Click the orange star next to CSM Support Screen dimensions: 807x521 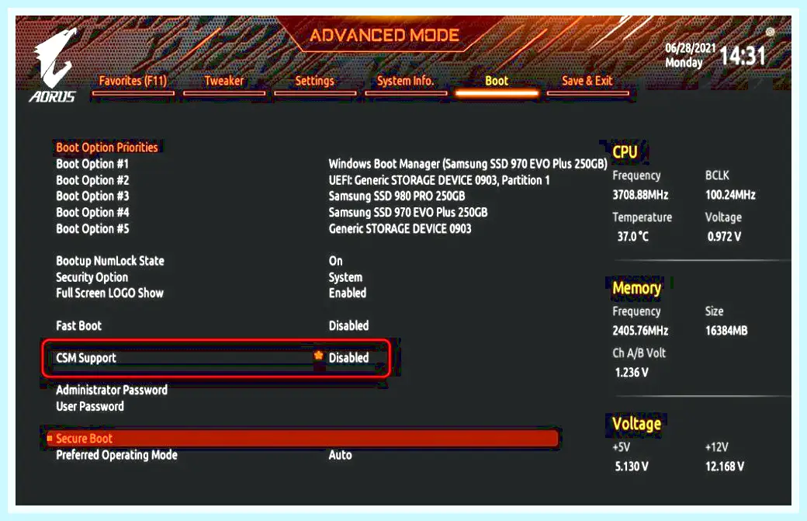coord(319,356)
